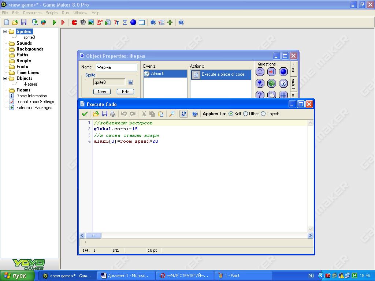Print the code from the editor toolbar

[113, 114]
